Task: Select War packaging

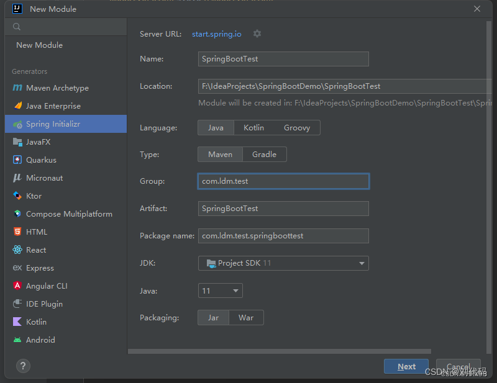Action: coord(246,317)
